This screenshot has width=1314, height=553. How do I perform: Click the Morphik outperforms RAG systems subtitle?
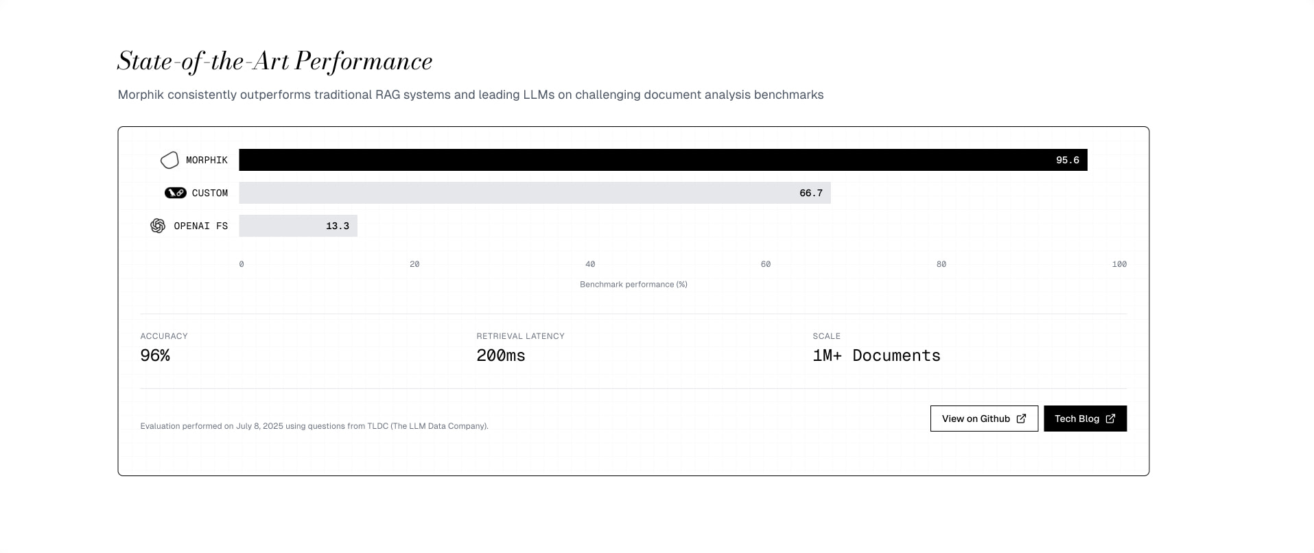point(471,95)
